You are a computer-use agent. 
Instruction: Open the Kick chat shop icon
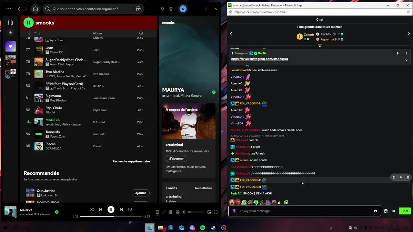click(386, 211)
